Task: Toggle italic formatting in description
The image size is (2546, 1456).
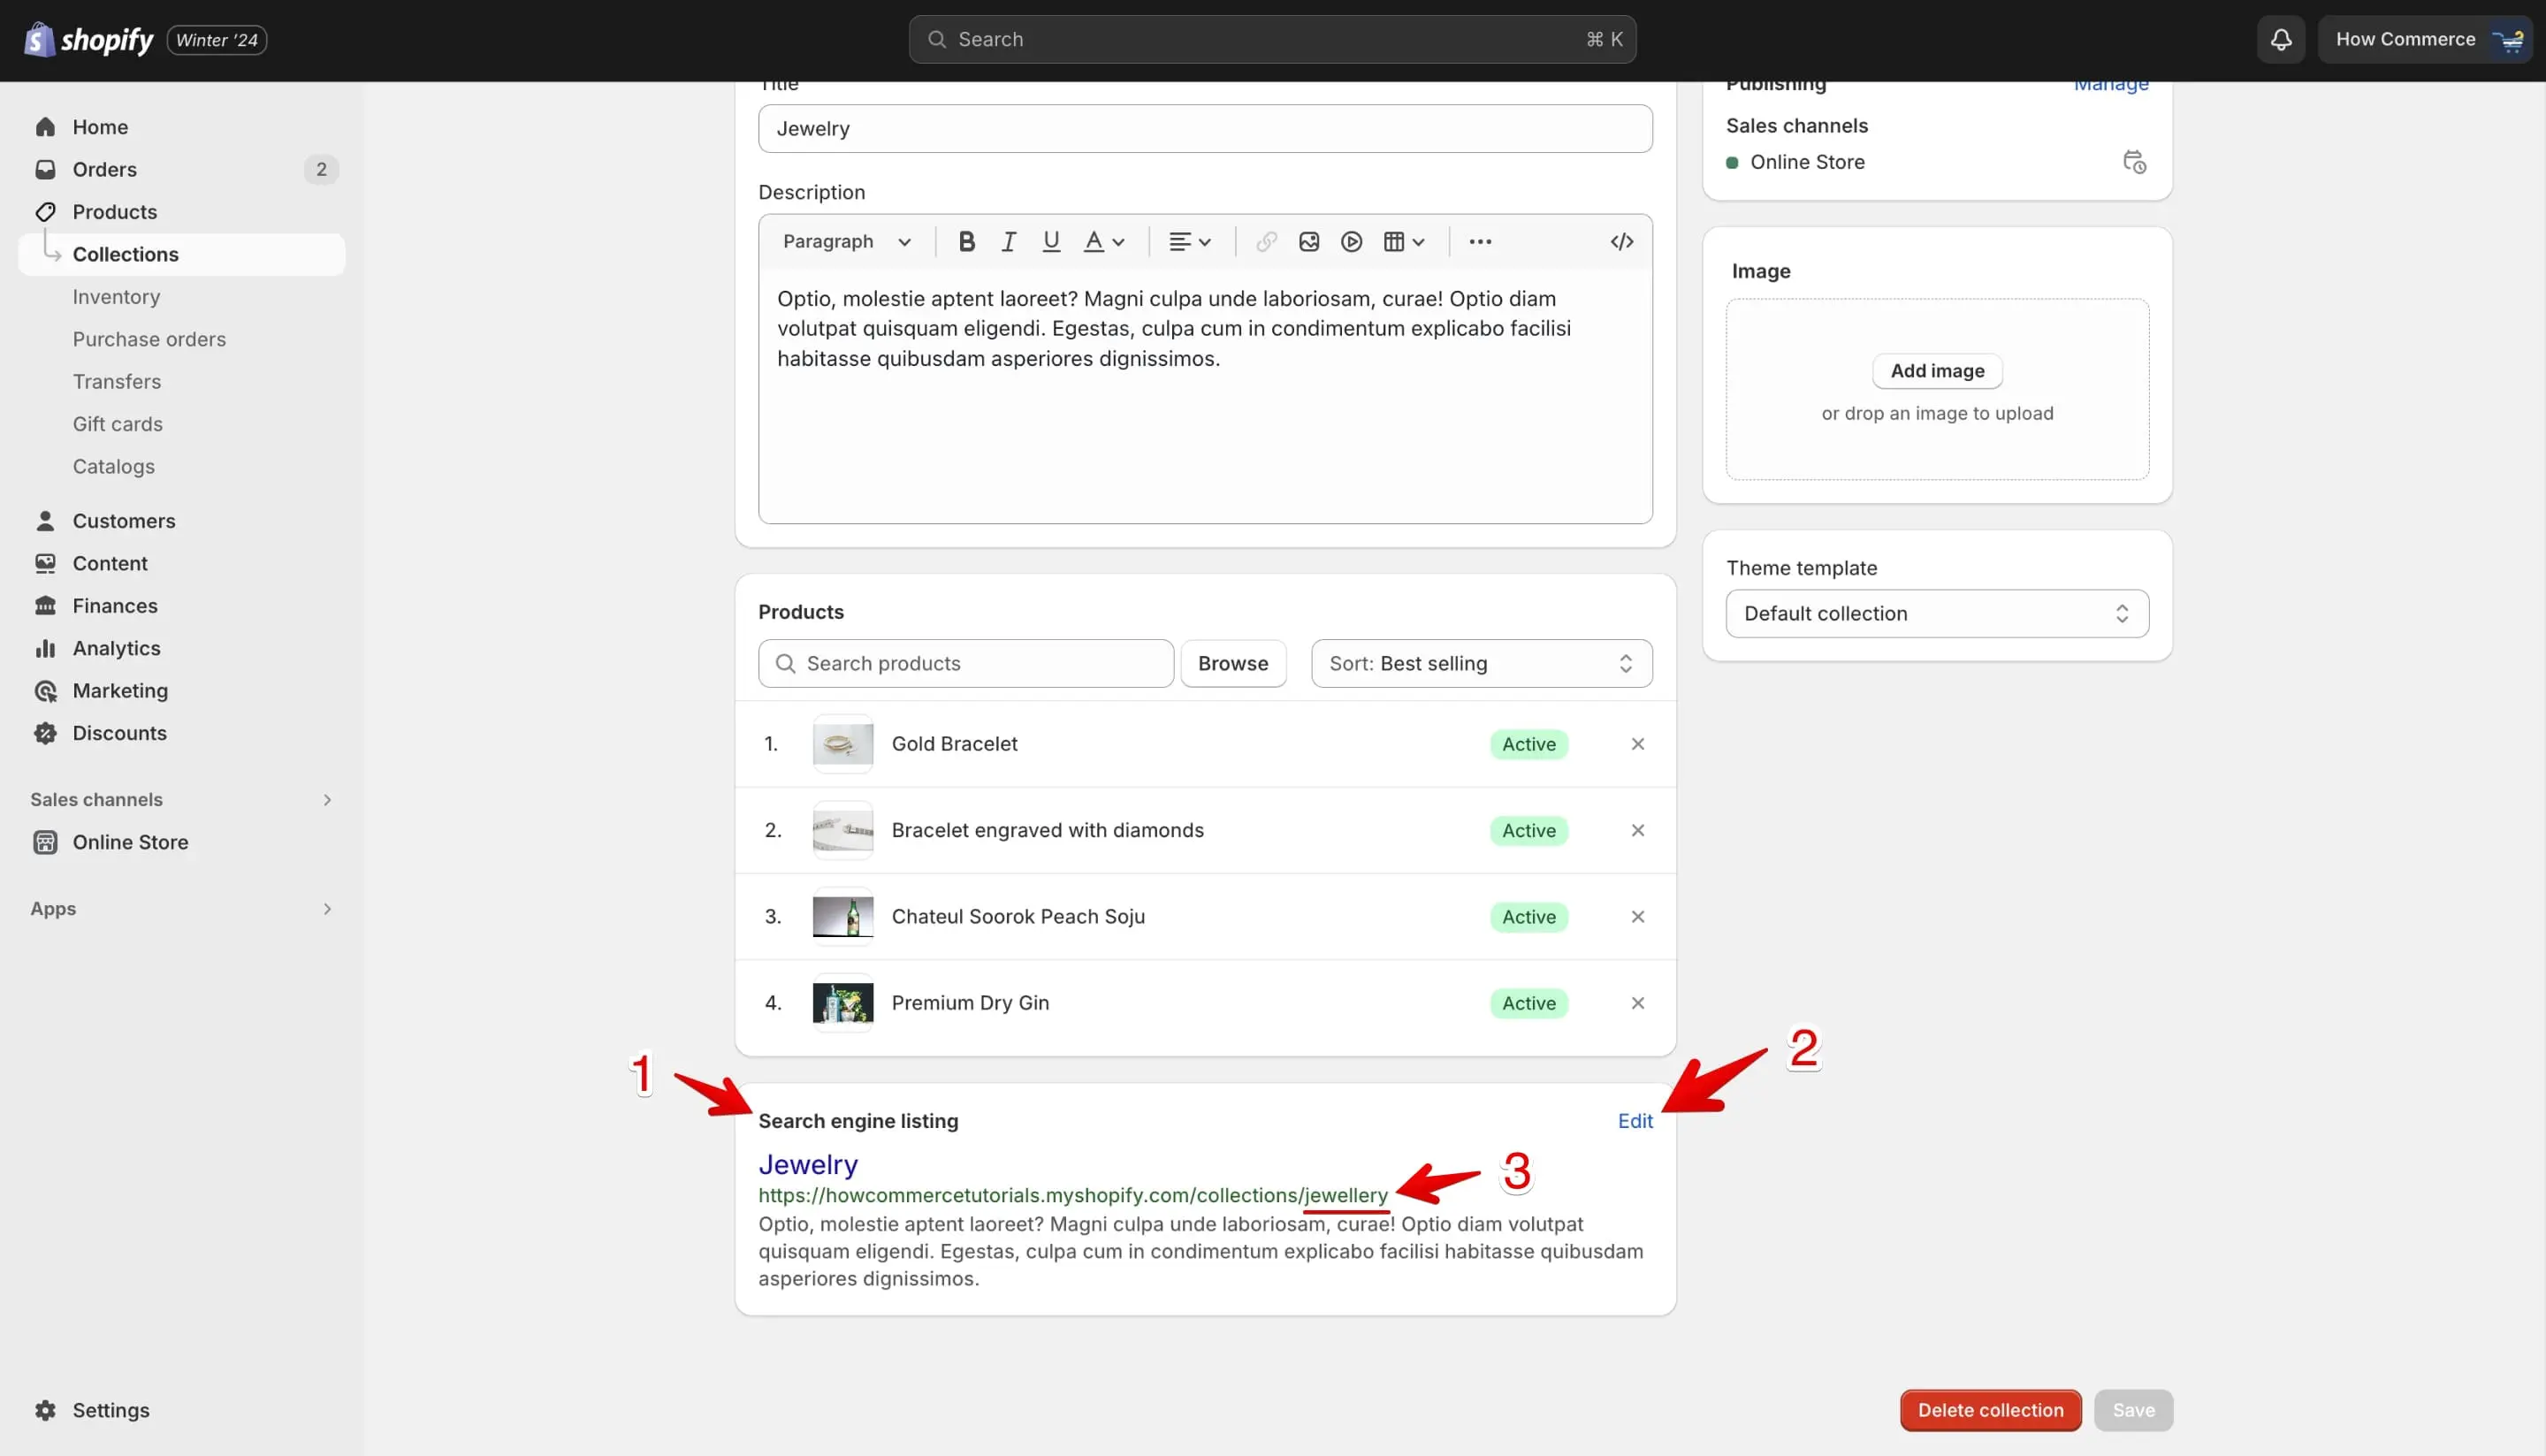Action: (1009, 241)
